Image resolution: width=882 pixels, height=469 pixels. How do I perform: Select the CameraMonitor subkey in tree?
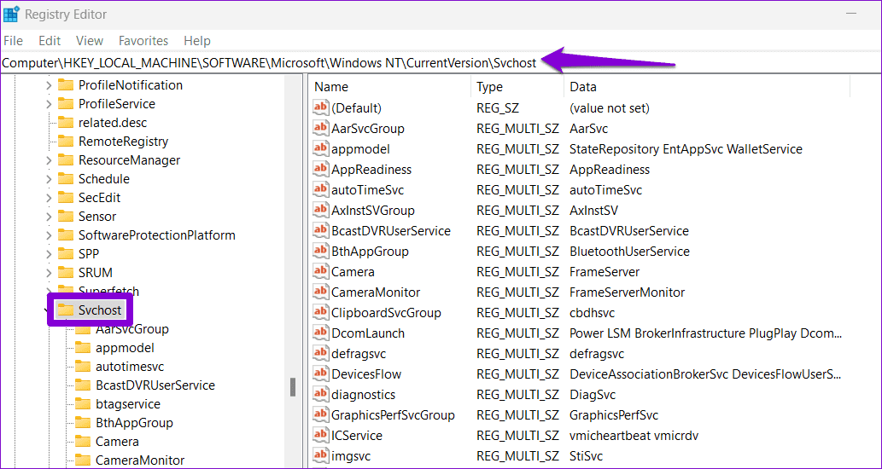click(140, 460)
